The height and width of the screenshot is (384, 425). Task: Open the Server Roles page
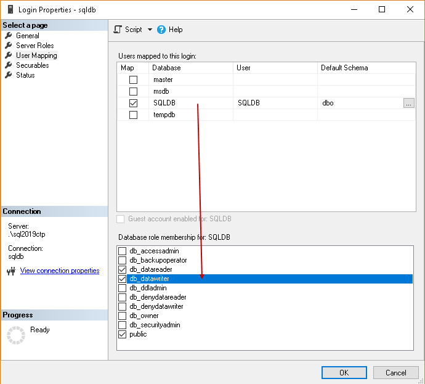point(34,45)
